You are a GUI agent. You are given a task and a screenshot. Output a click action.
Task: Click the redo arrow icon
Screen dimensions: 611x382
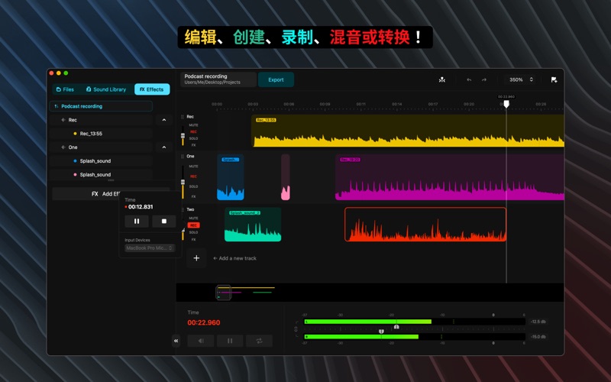[483, 79]
